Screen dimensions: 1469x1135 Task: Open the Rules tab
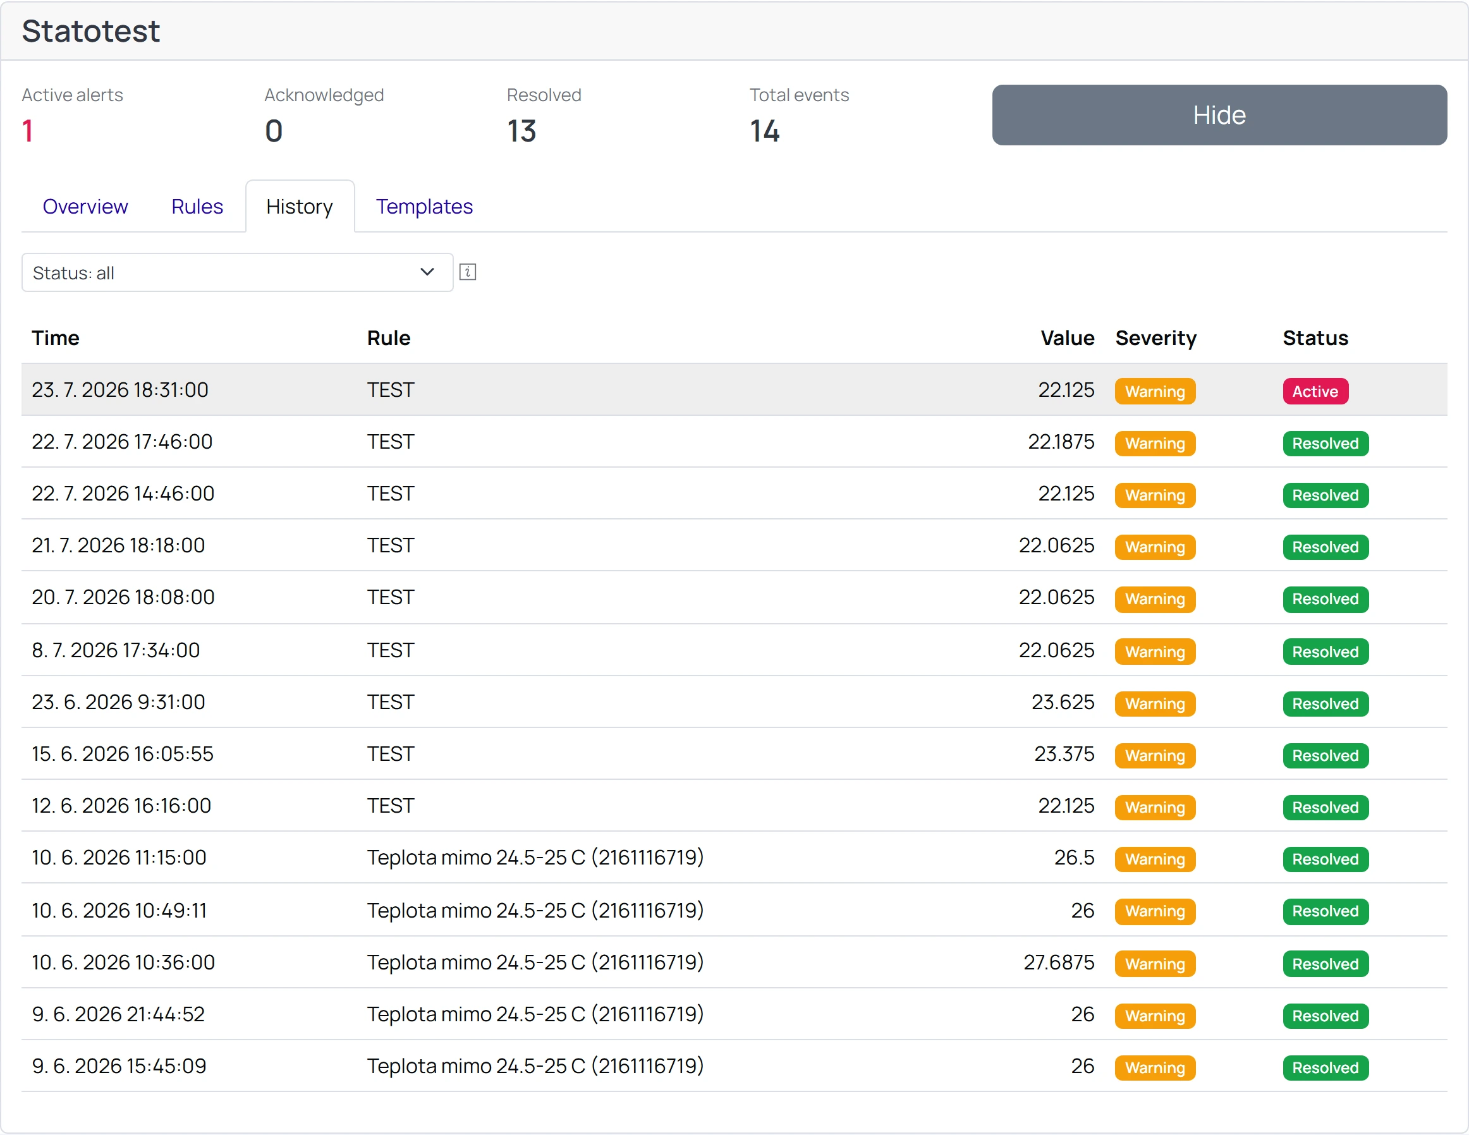[x=197, y=207]
